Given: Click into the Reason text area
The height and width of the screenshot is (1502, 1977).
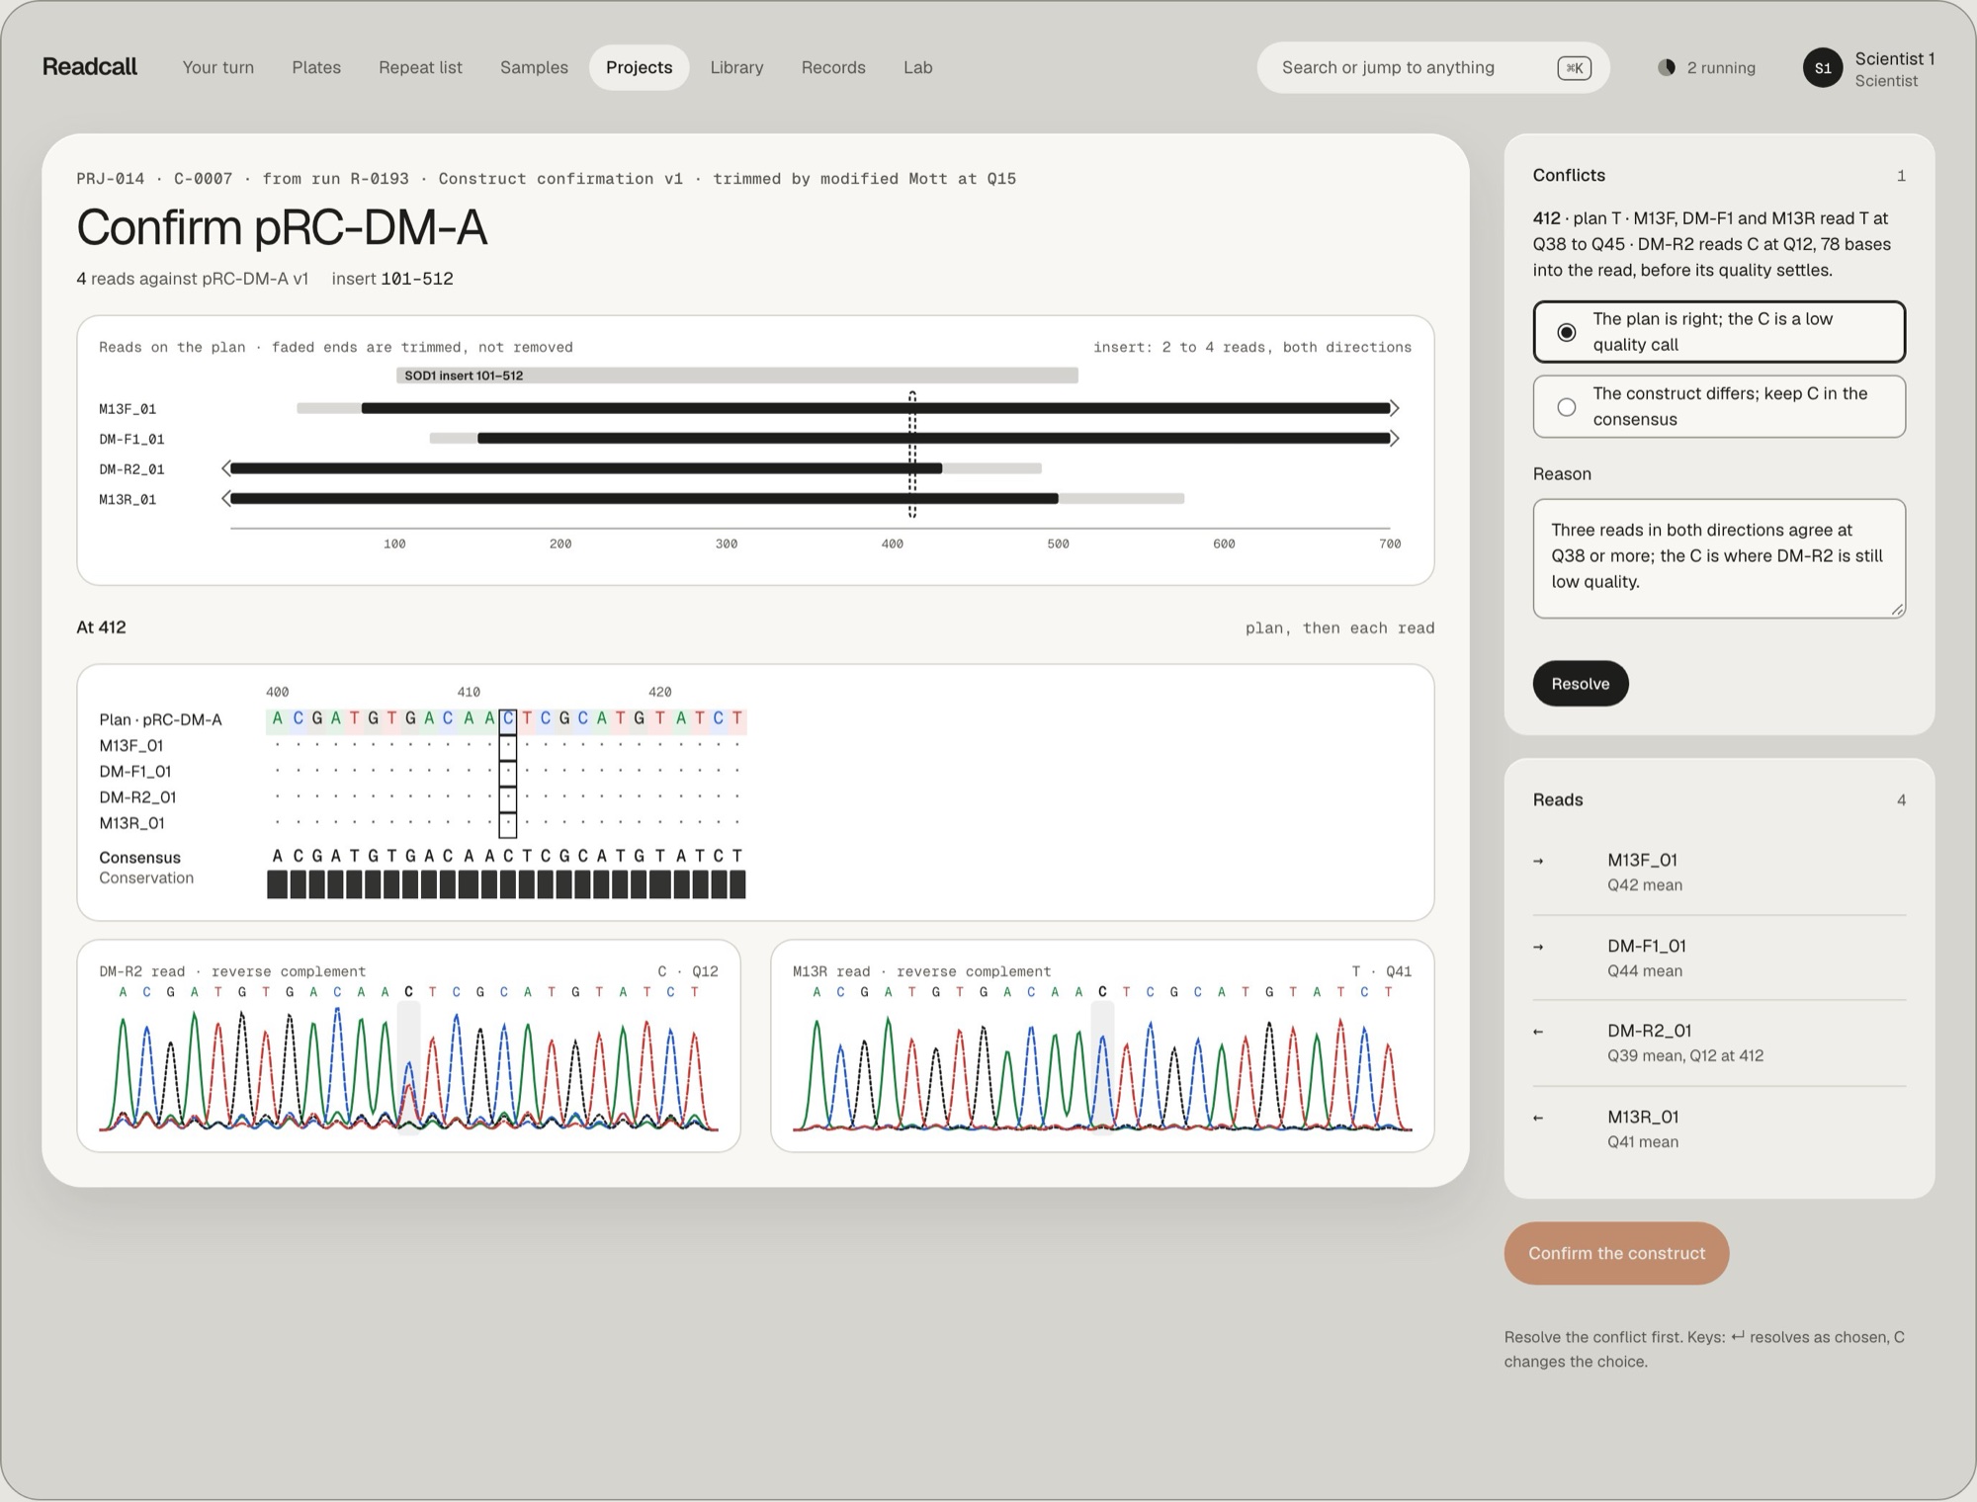Looking at the screenshot, I should (1719, 558).
